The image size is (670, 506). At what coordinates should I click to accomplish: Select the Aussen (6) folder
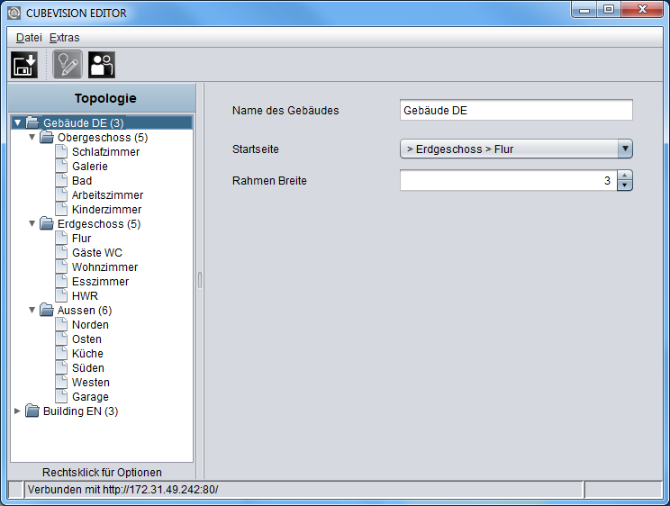[x=85, y=310]
